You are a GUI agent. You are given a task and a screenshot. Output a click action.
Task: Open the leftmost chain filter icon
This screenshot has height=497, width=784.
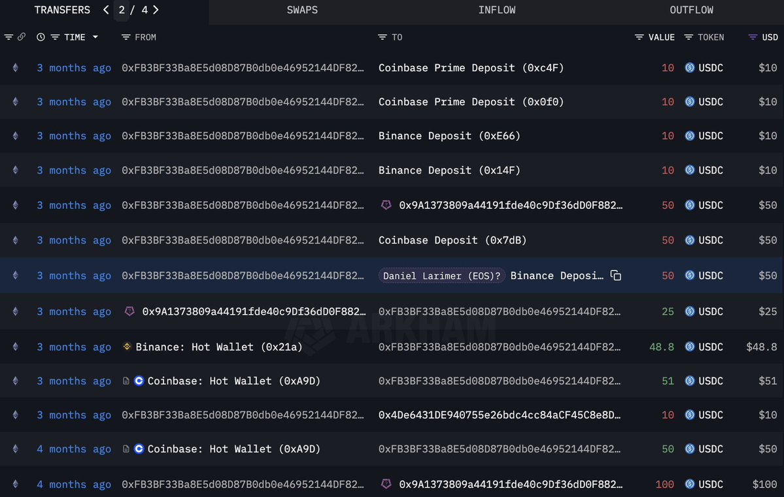(9, 37)
